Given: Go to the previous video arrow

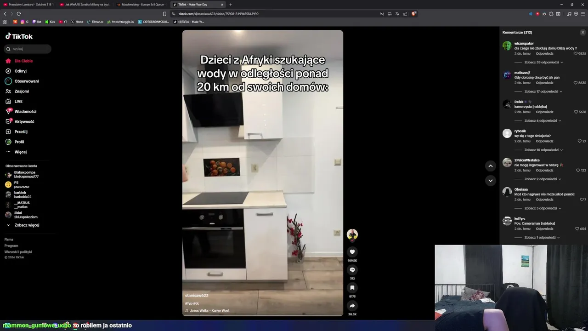Looking at the screenshot, I should [x=490, y=166].
